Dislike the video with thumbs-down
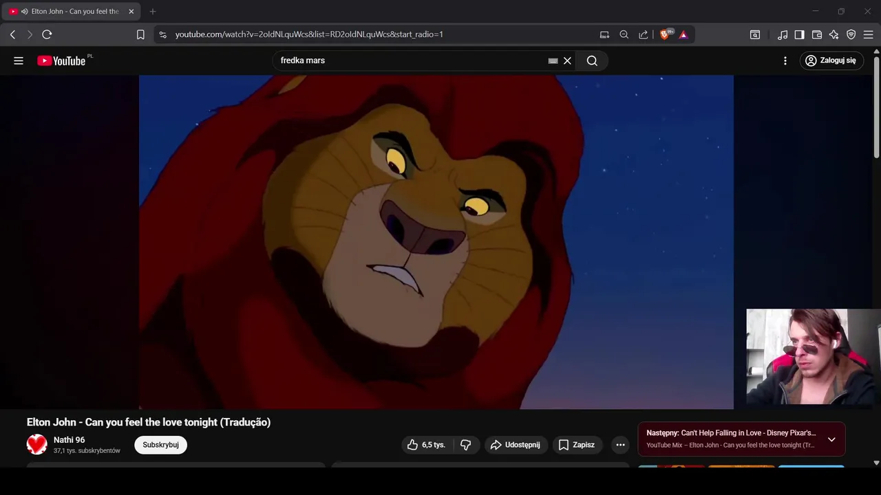The width and height of the screenshot is (881, 495). click(465, 445)
